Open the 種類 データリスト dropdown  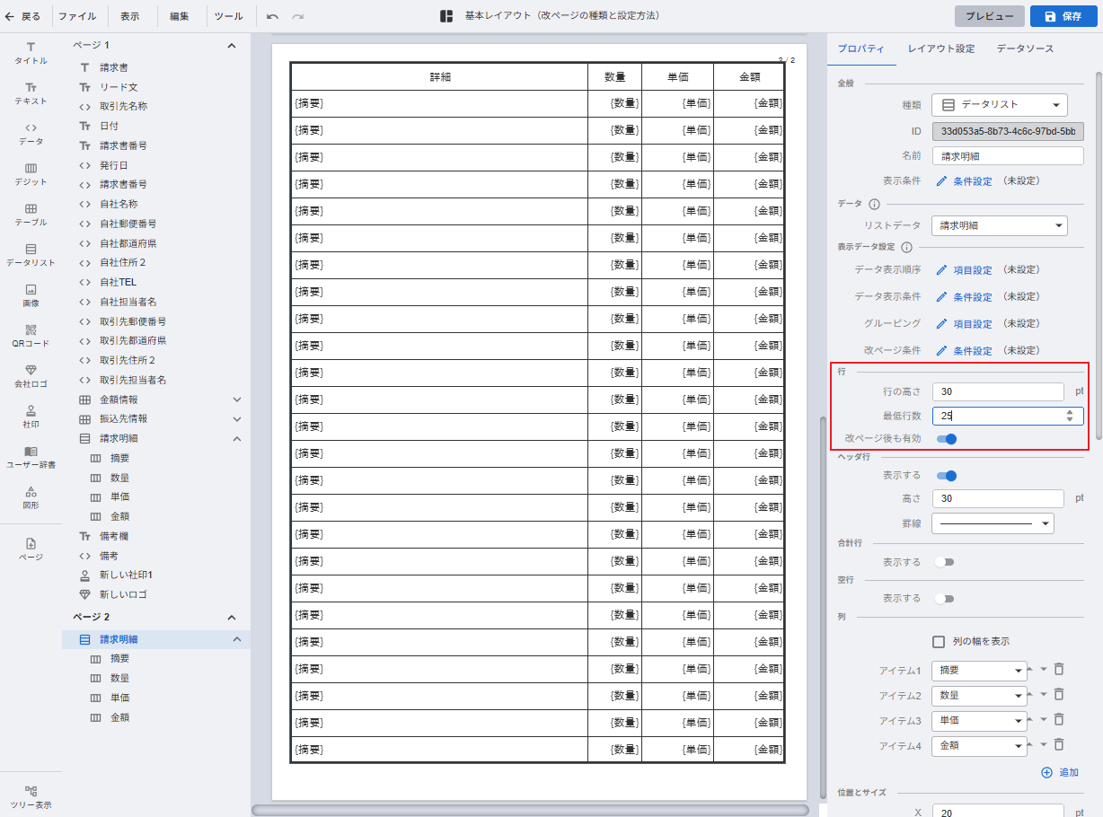click(999, 105)
